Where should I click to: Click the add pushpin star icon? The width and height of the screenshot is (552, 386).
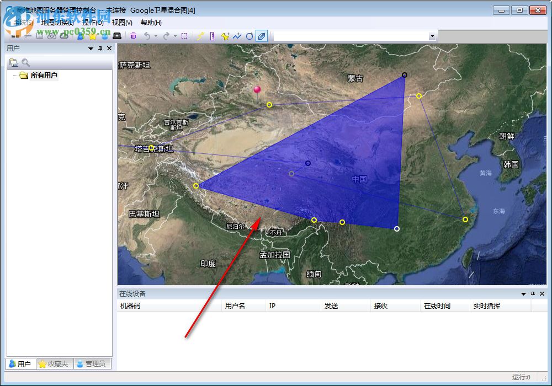point(225,36)
